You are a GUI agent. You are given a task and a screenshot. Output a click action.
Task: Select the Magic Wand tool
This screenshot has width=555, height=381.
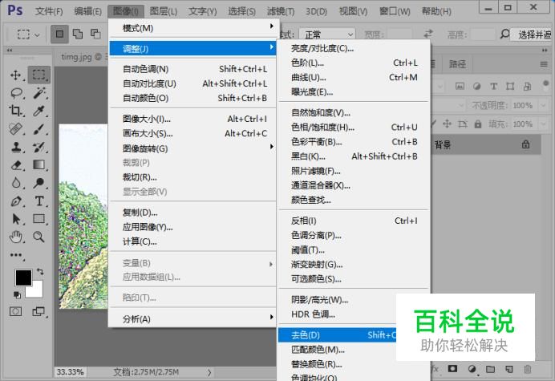tap(39, 93)
